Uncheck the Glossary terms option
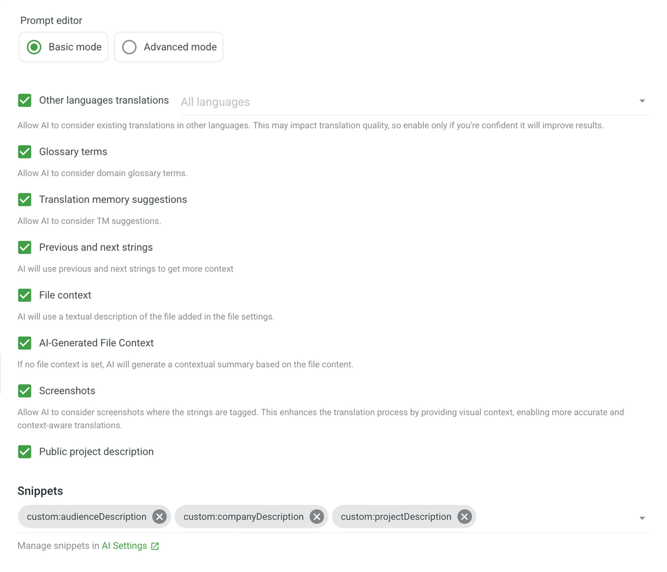This screenshot has height=572, width=667. tap(25, 152)
